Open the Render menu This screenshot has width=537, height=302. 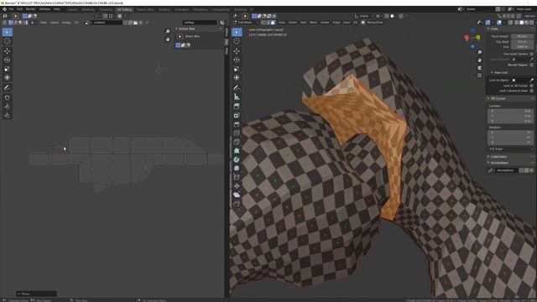[30, 9]
